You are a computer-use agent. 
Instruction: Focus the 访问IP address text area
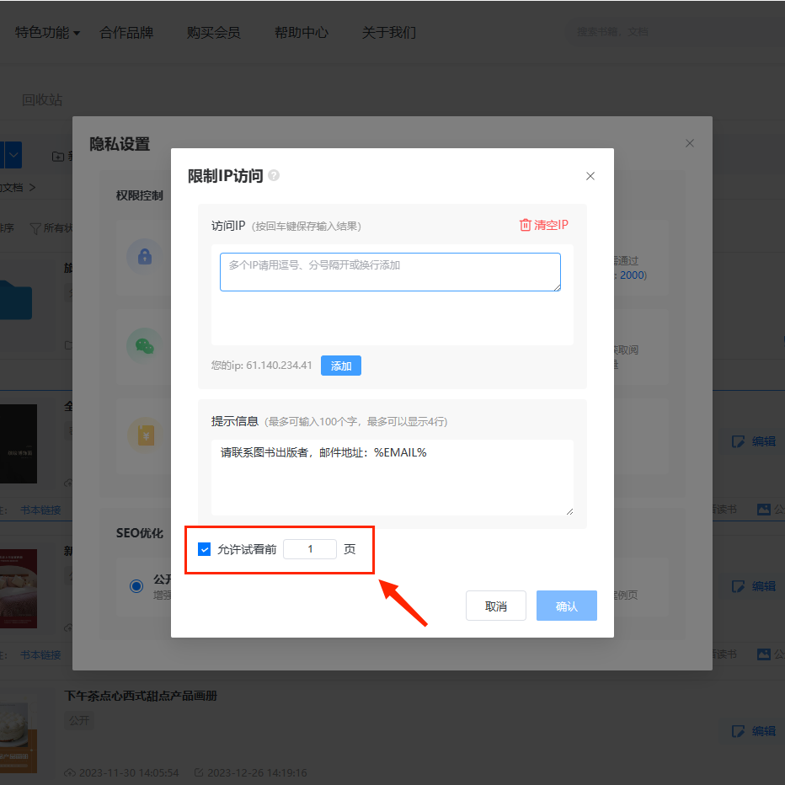pyautogui.click(x=390, y=272)
